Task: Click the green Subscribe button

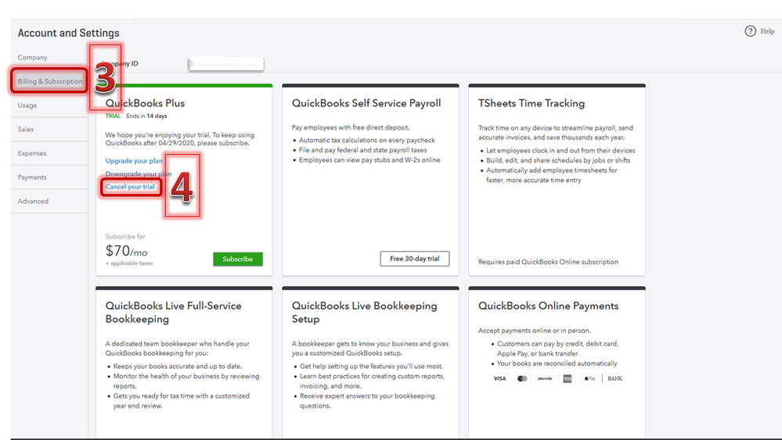Action: [x=237, y=259]
